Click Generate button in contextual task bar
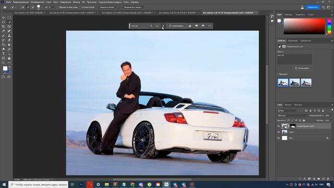Screen dimensions: 334x188 tap(176, 26)
